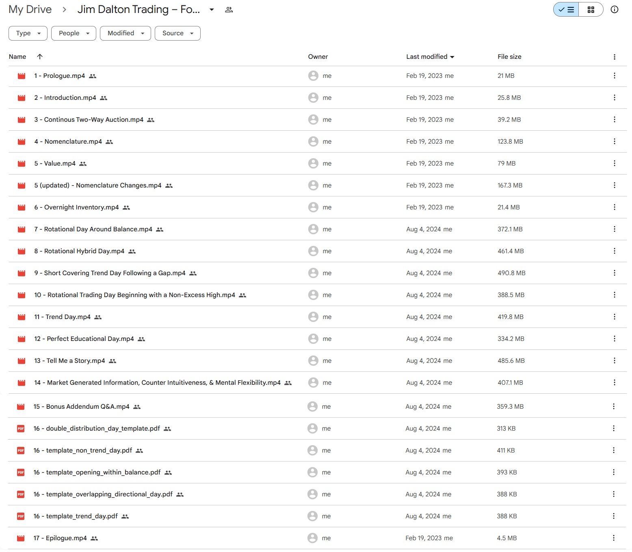Open the Type filter dropdown
This screenshot has height=552, width=632.
coord(28,33)
